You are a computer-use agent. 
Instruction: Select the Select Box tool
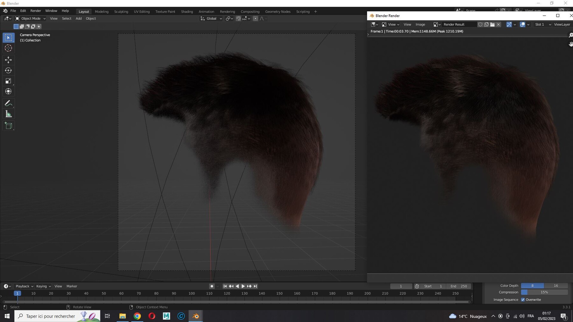point(9,38)
